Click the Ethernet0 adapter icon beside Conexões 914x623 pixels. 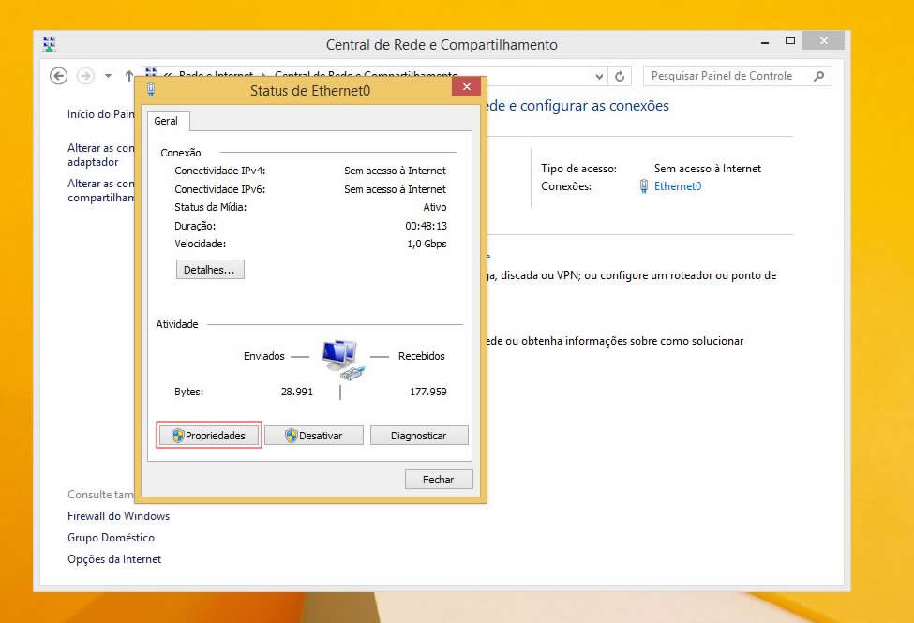click(x=643, y=186)
